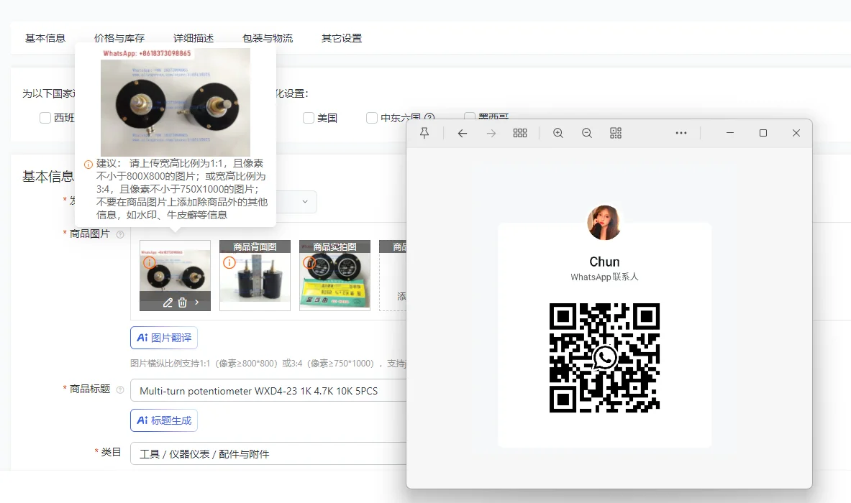Check the 西班牙 country checkbox
Image resolution: width=851 pixels, height=503 pixels.
(45, 118)
